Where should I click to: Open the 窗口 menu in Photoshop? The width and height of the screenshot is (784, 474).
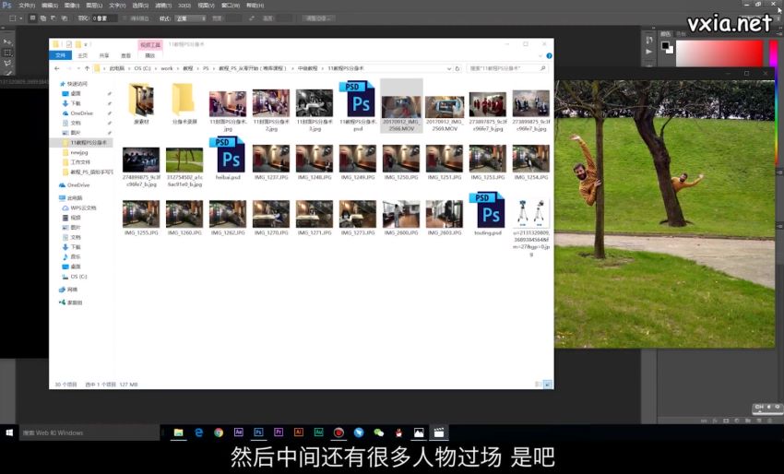tap(231, 6)
